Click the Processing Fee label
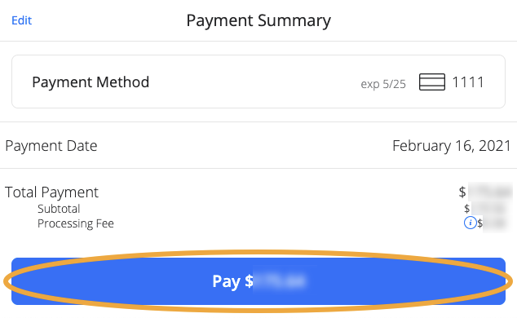The height and width of the screenshot is (318, 517). tap(76, 223)
